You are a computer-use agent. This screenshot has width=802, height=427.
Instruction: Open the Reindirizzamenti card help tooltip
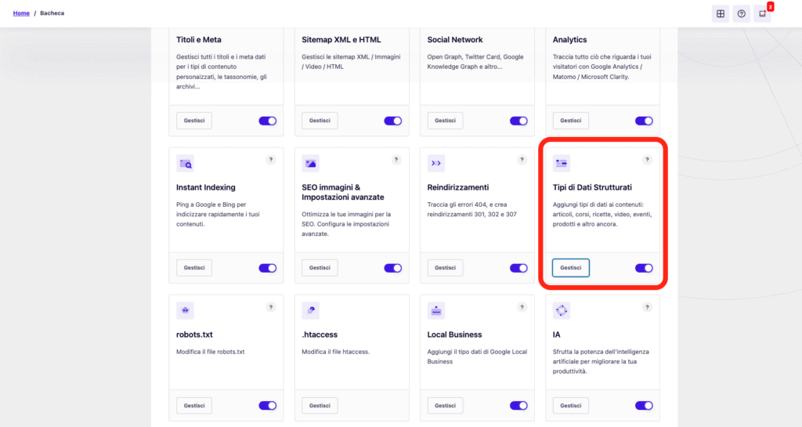[522, 160]
